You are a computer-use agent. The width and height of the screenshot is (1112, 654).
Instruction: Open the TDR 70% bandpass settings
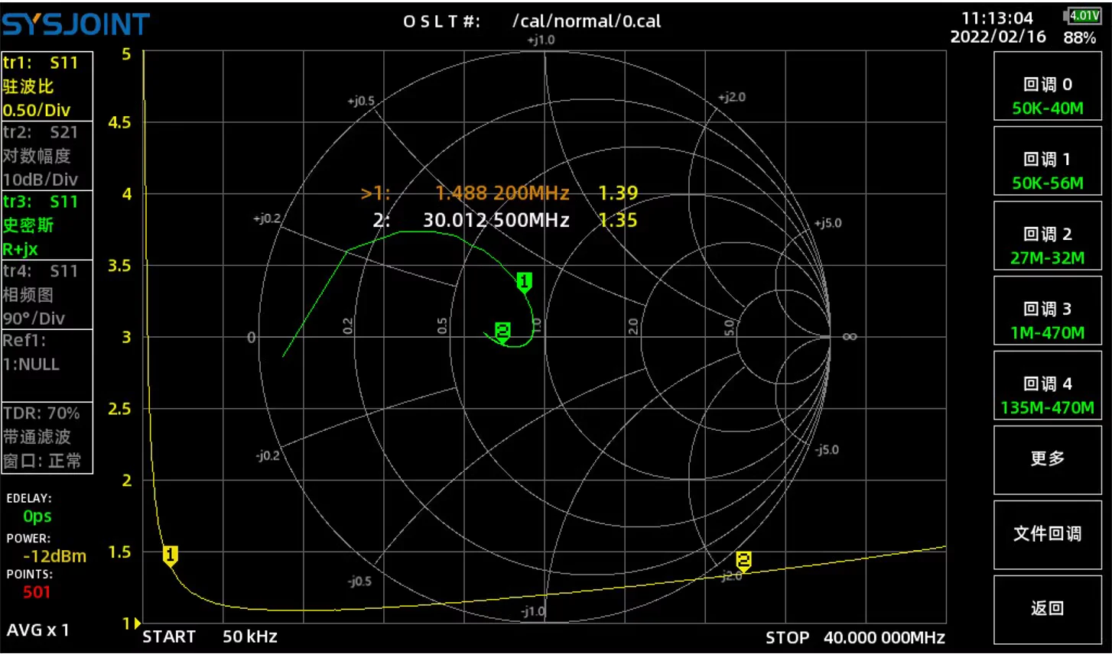(47, 438)
